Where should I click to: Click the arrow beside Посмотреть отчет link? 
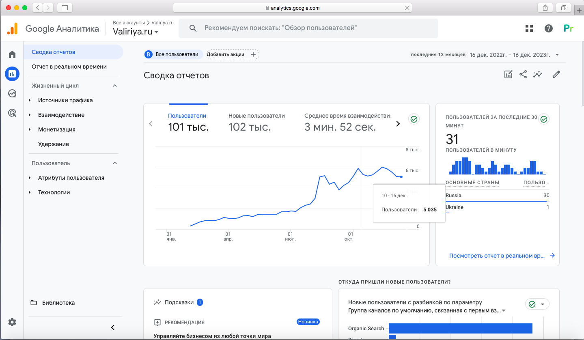[552, 256]
